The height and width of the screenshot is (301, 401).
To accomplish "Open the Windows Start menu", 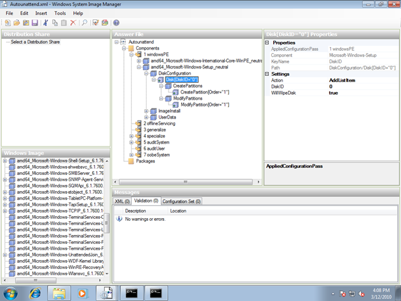I will point(10,293).
